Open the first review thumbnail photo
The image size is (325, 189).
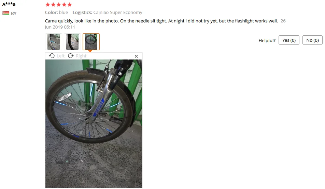pyautogui.click(x=54, y=42)
